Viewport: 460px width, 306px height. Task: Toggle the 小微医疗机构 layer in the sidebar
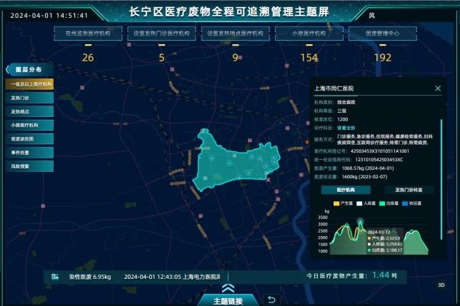tap(29, 125)
